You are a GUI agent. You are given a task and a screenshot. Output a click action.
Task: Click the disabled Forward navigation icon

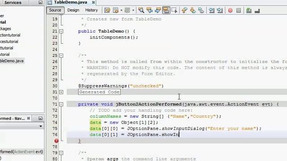127,10
